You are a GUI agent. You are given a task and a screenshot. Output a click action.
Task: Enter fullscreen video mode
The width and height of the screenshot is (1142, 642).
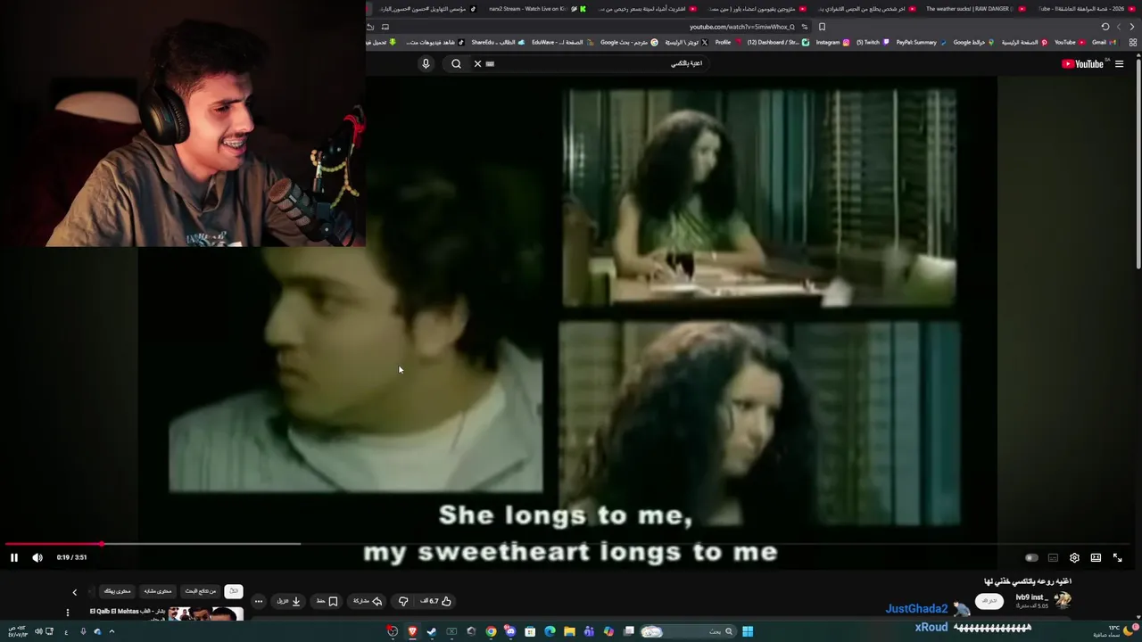[x=1117, y=557]
